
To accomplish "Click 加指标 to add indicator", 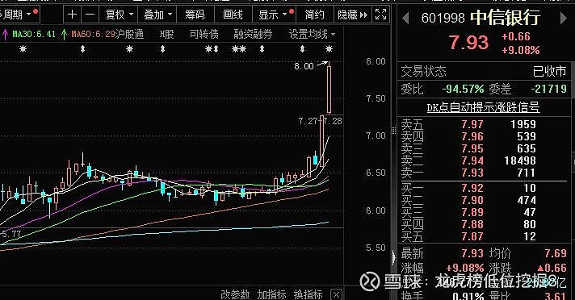I will coord(271,294).
